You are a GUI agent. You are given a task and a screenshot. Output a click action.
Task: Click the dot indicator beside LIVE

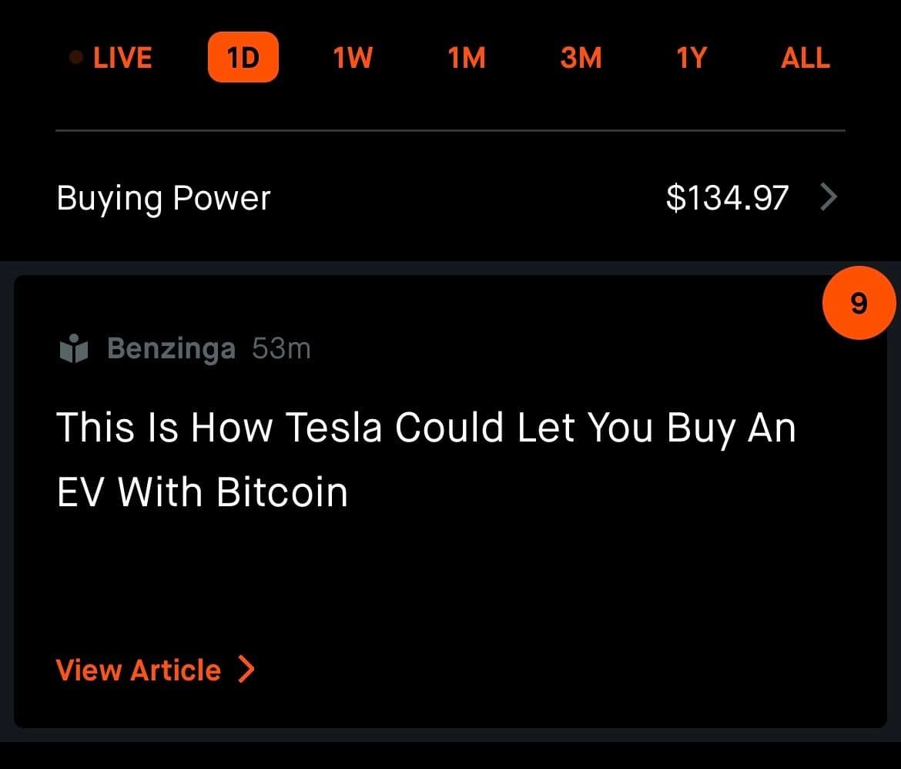(x=76, y=58)
